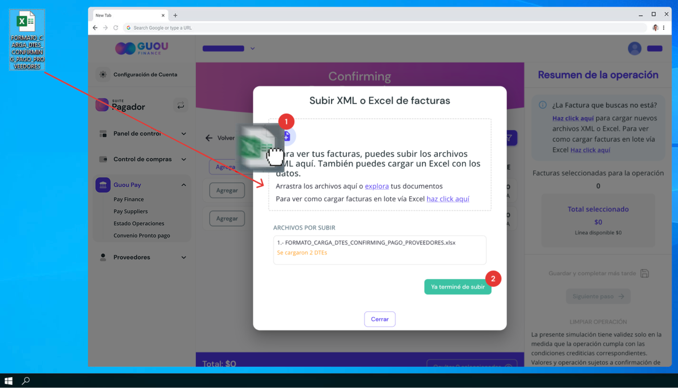Open Configuración de Cuenta
Screen dimensions: 678x388
145,75
